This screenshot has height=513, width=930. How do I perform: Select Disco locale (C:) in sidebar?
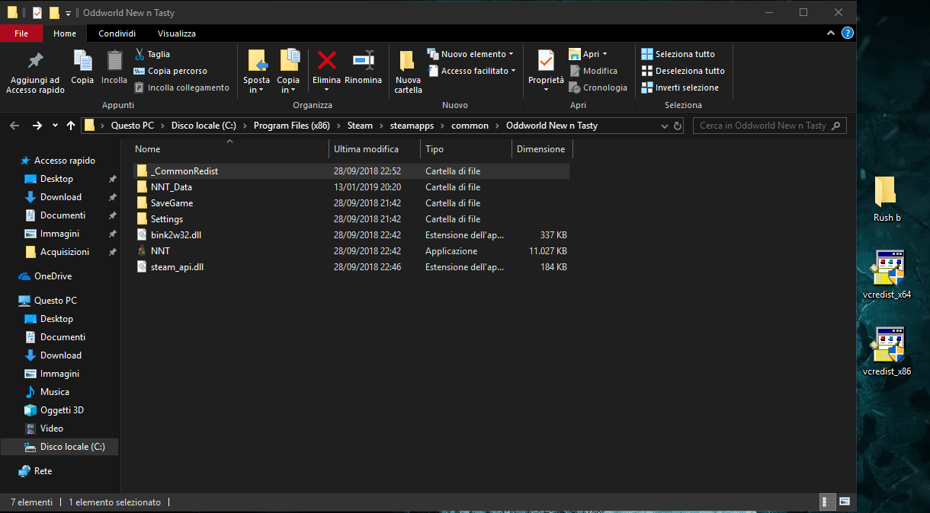coord(59,447)
